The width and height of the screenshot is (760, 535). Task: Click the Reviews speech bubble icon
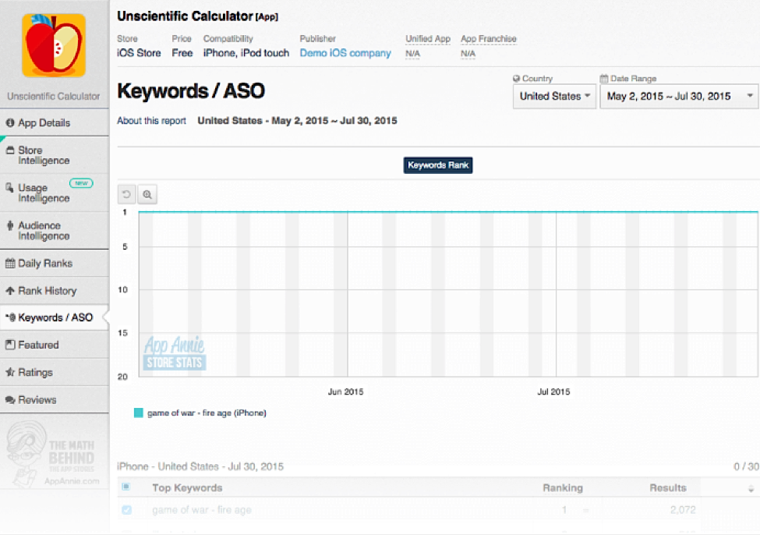point(9,399)
